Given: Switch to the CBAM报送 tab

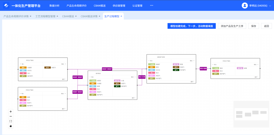Looking at the screenshot, I should pos(68,16).
